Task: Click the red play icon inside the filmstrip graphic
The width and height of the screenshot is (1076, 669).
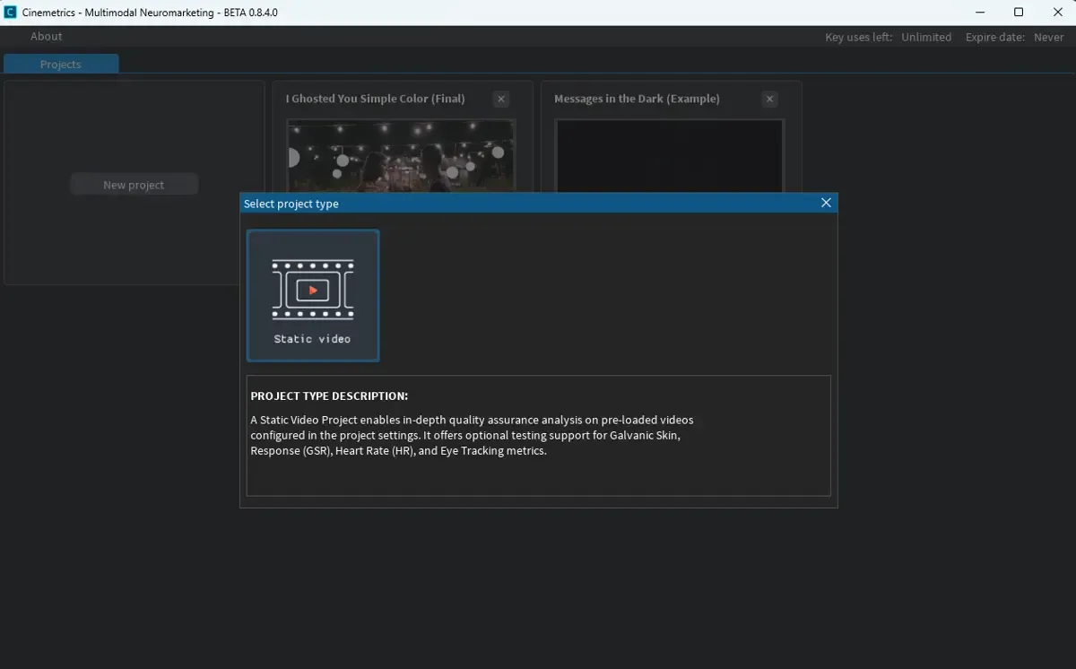Action: point(312,289)
